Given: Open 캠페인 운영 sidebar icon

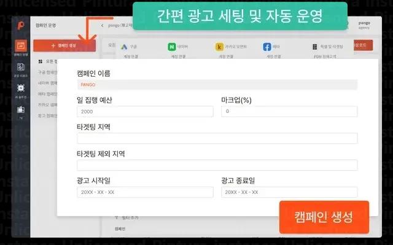Looking at the screenshot, I should click(x=21, y=48).
